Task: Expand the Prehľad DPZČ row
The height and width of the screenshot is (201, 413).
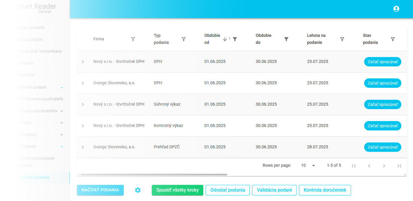Action: [83, 147]
